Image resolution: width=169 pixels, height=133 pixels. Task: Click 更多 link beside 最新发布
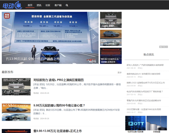tap(119, 73)
